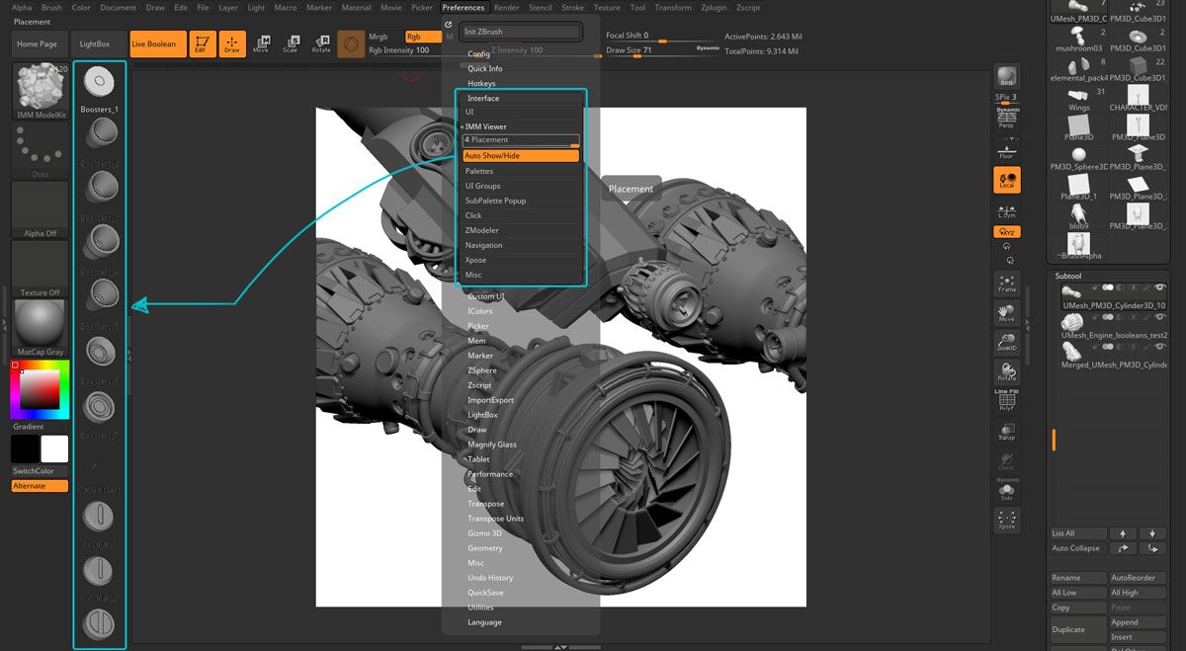Toggle PolyF polyframe display
1186x651 pixels.
1006,400
